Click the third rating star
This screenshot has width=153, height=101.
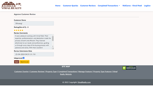pos(18,30)
